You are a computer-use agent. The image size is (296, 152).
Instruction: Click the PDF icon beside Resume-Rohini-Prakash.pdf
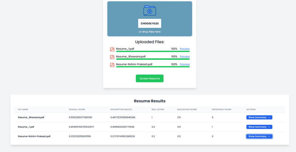click(112, 65)
